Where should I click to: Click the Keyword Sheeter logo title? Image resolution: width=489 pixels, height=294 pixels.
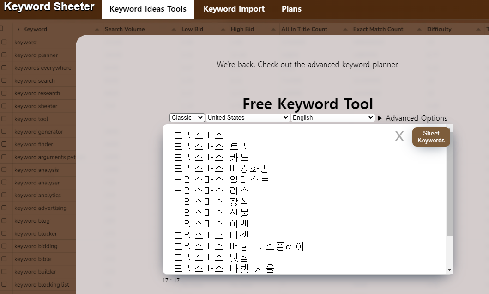[x=49, y=6]
